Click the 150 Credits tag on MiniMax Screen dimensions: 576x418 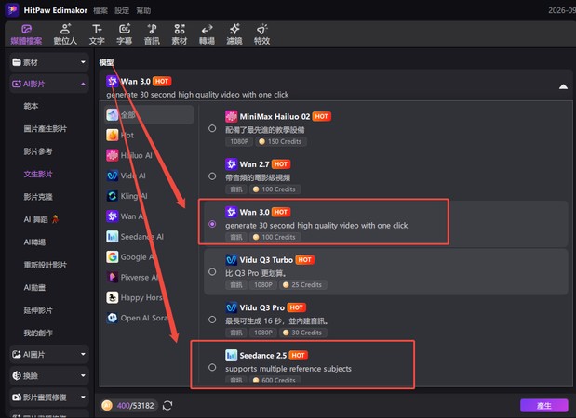(x=281, y=142)
